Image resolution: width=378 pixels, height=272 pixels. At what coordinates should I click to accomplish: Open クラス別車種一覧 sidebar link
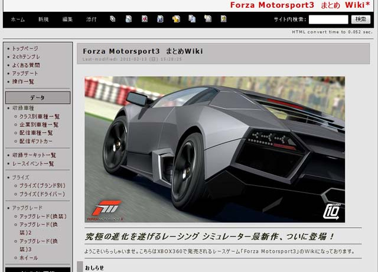click(x=40, y=117)
